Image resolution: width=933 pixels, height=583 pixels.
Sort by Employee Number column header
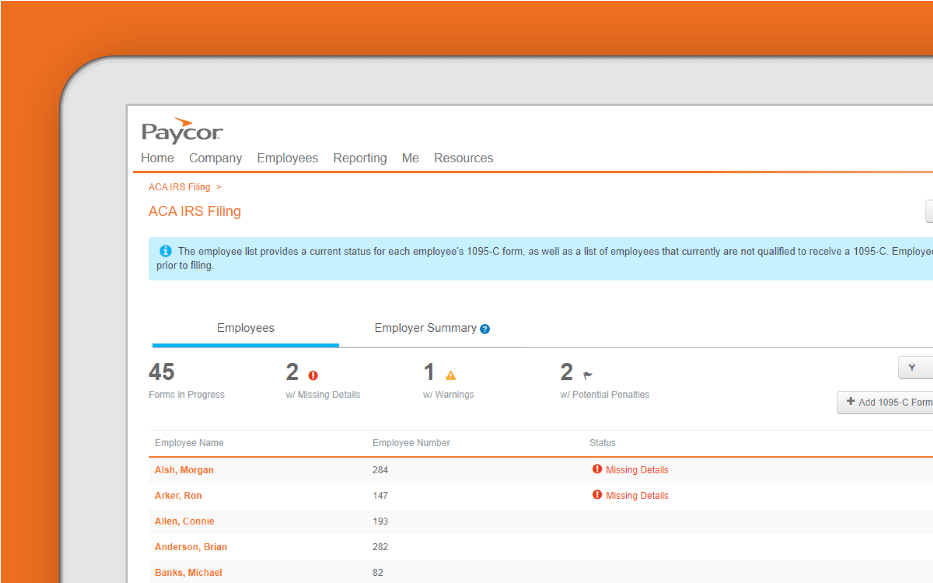click(x=411, y=443)
